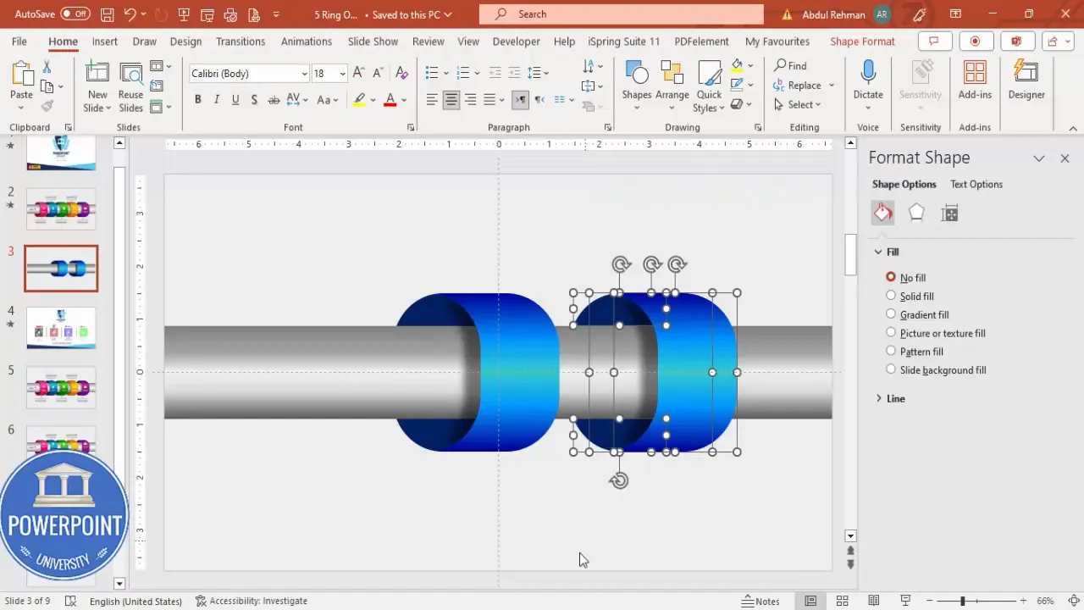Screen dimensions: 1084x610
Task: Open the File menu
Action: (x=19, y=41)
